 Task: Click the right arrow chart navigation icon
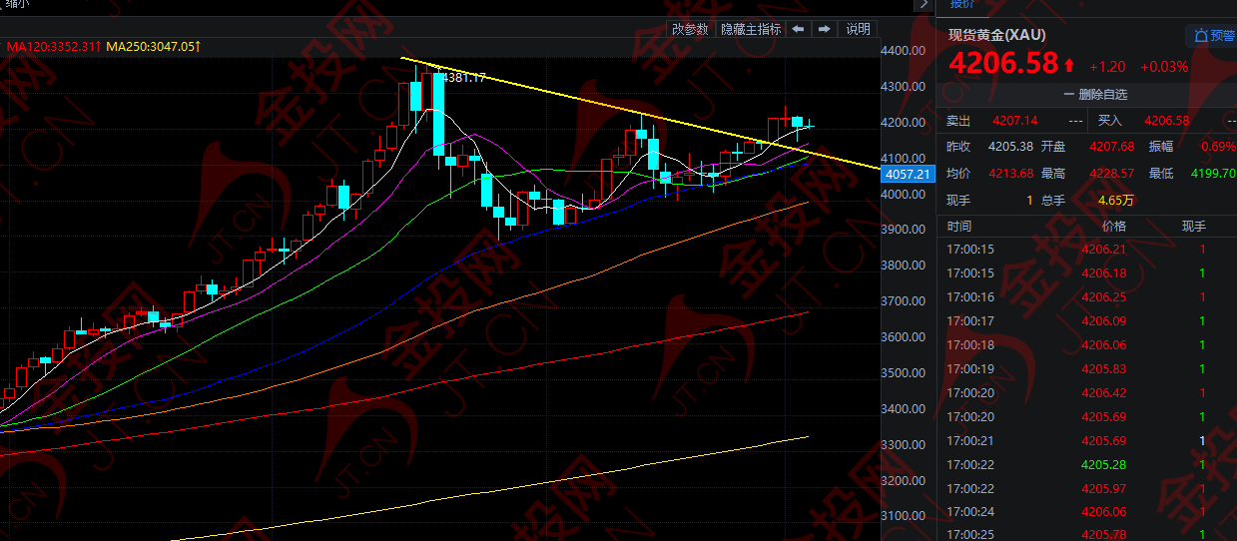click(825, 29)
